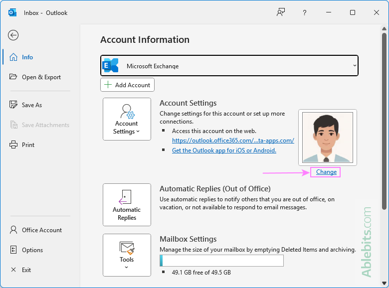Click 'Account Information' heading

click(x=145, y=40)
